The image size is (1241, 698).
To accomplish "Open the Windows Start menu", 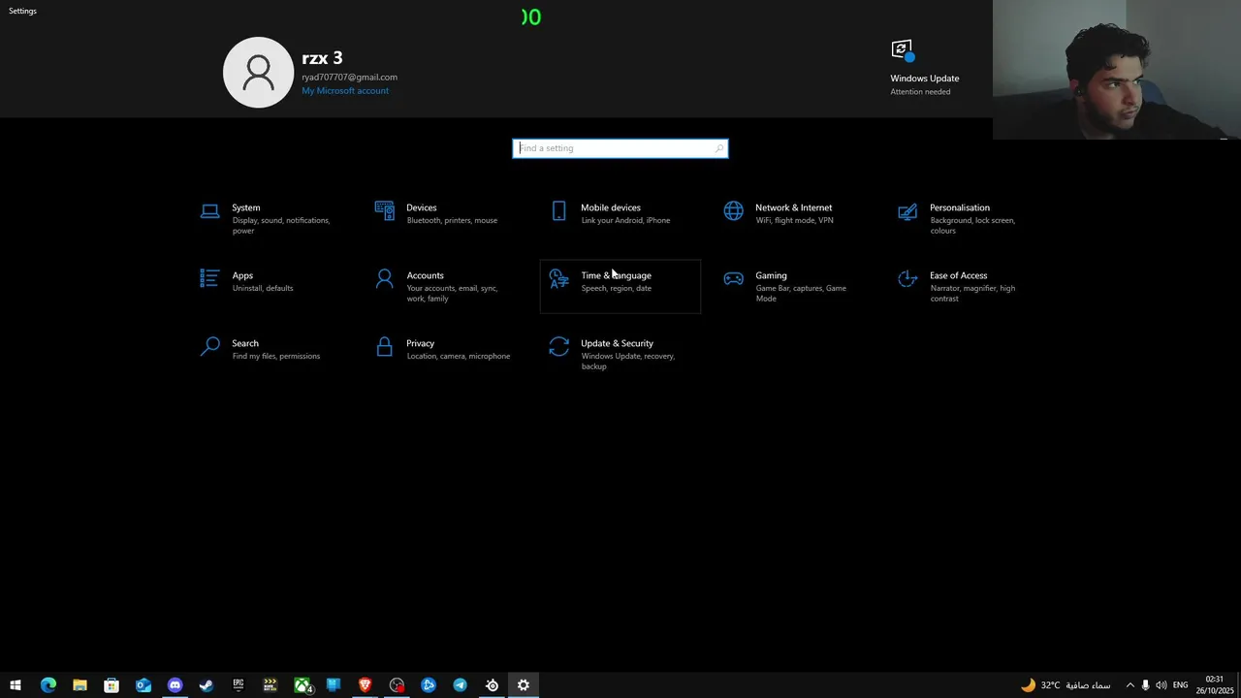I will (16, 685).
